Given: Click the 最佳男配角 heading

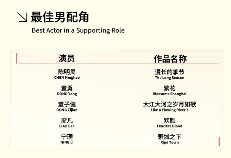Looking at the screenshot, I should [x=60, y=17].
